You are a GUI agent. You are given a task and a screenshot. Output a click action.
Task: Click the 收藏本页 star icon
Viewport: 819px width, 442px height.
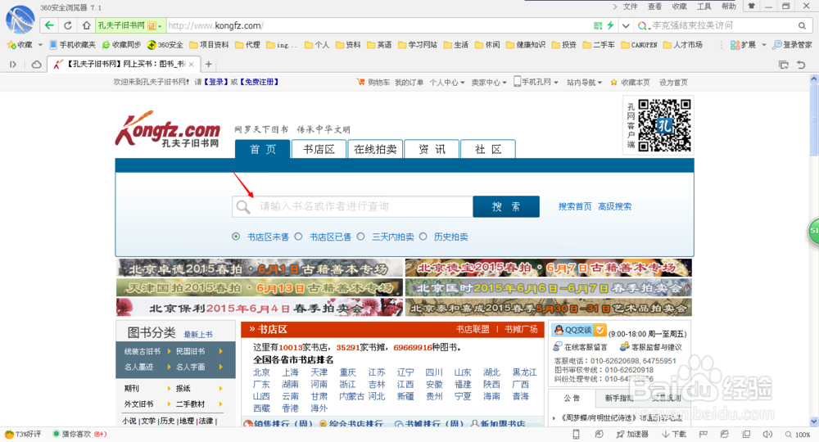(613, 82)
